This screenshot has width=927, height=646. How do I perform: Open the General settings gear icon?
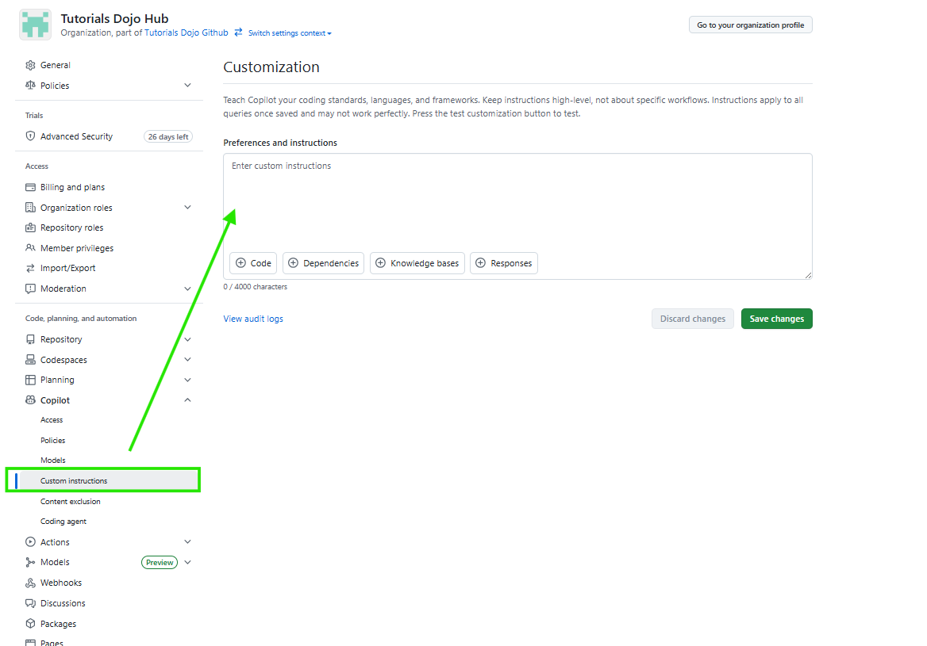click(x=29, y=64)
